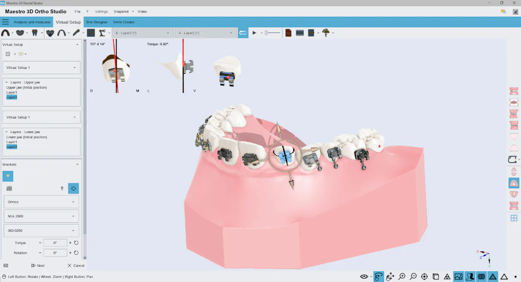
Task: Click the zoom out icon
Action: (413, 277)
